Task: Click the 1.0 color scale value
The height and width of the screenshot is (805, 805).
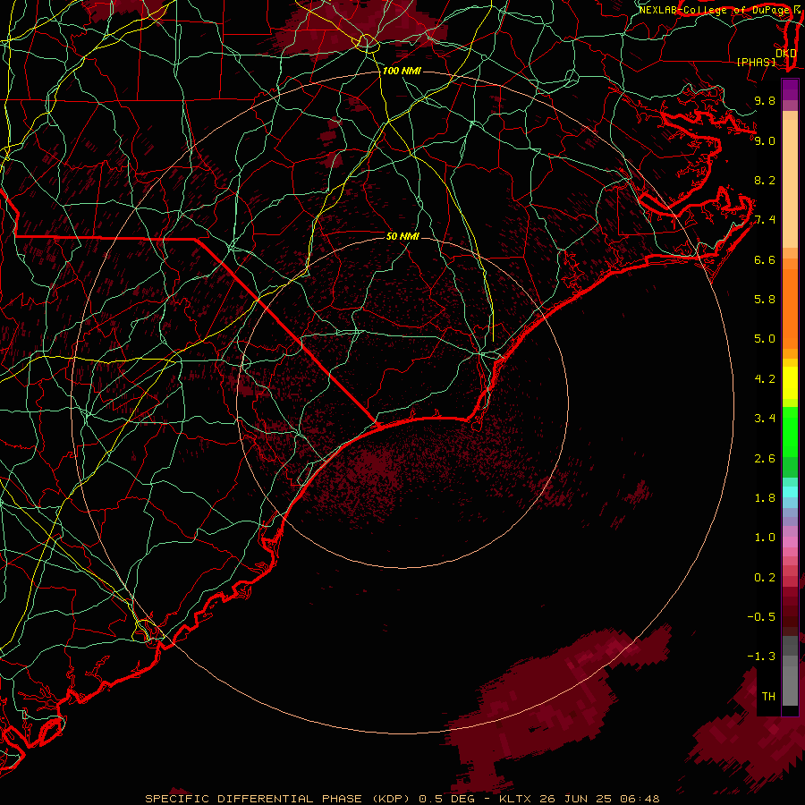Action: 765,538
